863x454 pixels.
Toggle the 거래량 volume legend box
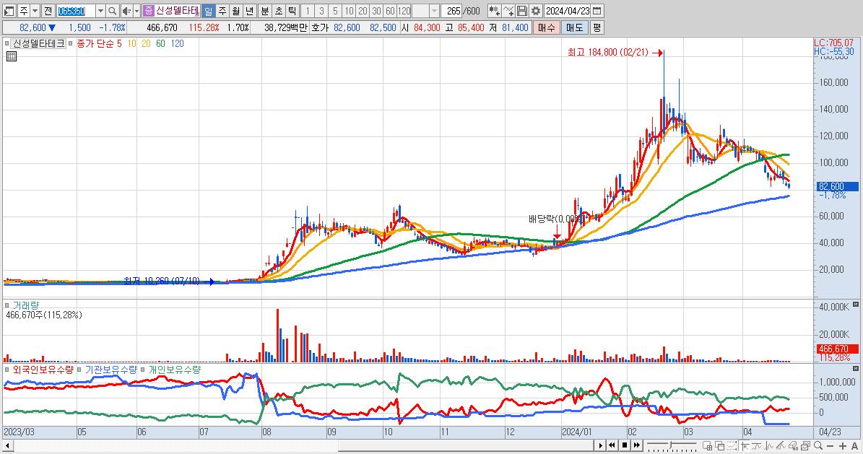(x=6, y=305)
